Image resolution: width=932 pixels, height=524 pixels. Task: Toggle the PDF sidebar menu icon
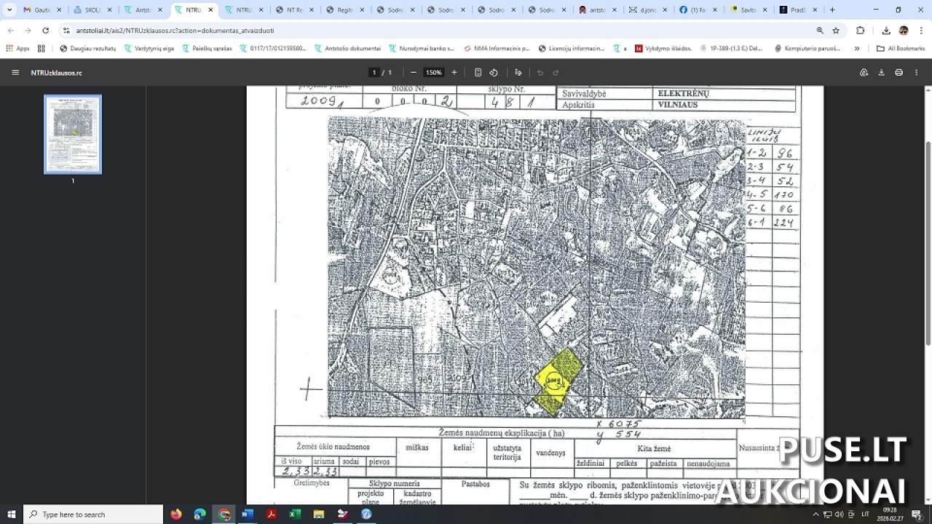click(x=15, y=73)
